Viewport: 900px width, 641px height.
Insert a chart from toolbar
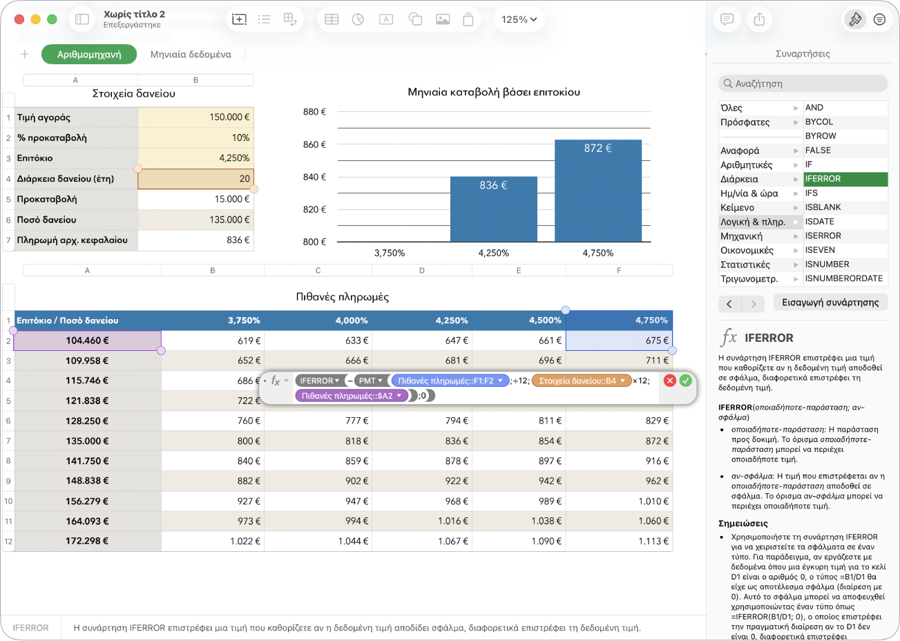(358, 19)
